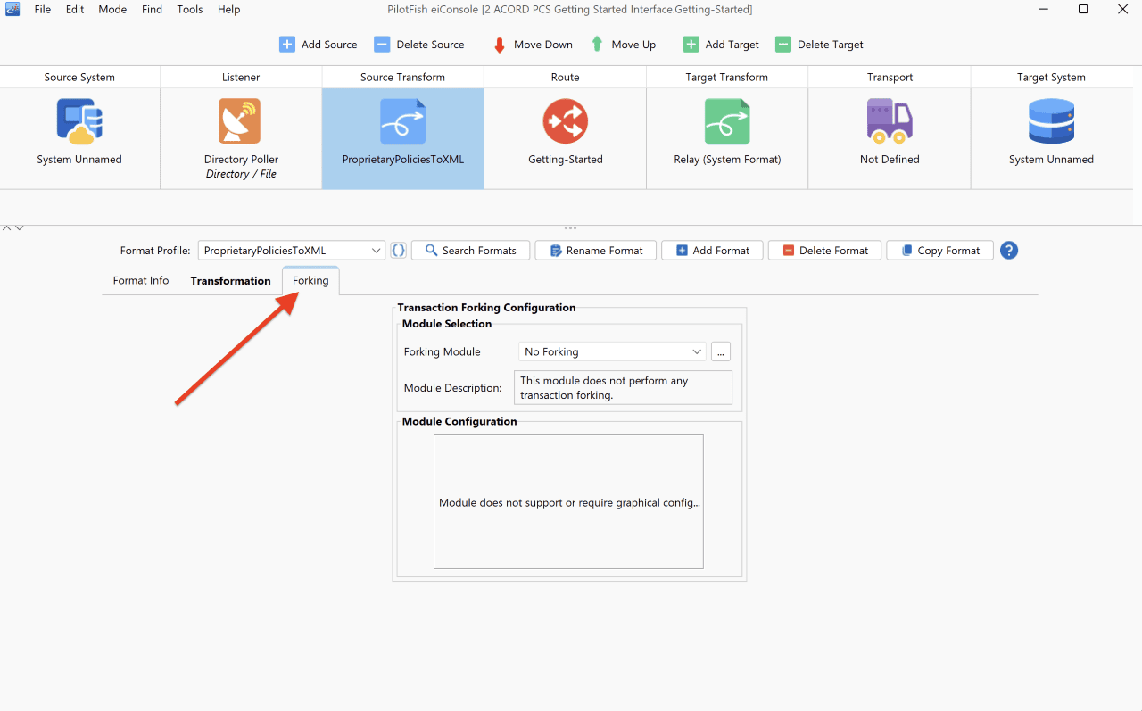
Task: Open the File menu
Action: click(x=43, y=10)
